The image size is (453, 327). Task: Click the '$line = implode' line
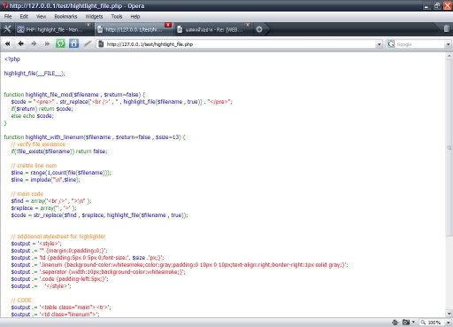click(45, 180)
